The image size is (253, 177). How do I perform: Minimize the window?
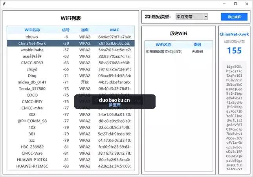[224, 4]
